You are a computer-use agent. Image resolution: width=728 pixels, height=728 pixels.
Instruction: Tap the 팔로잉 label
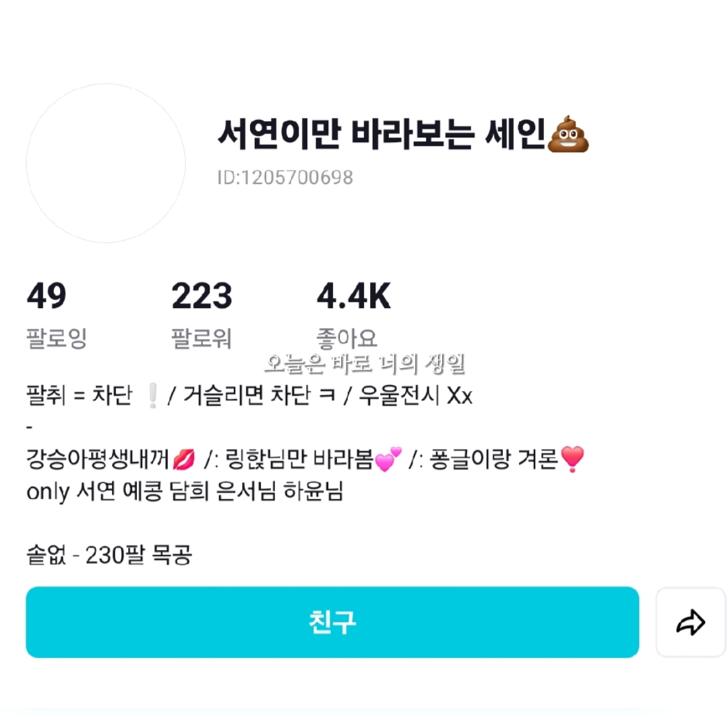[57, 338]
